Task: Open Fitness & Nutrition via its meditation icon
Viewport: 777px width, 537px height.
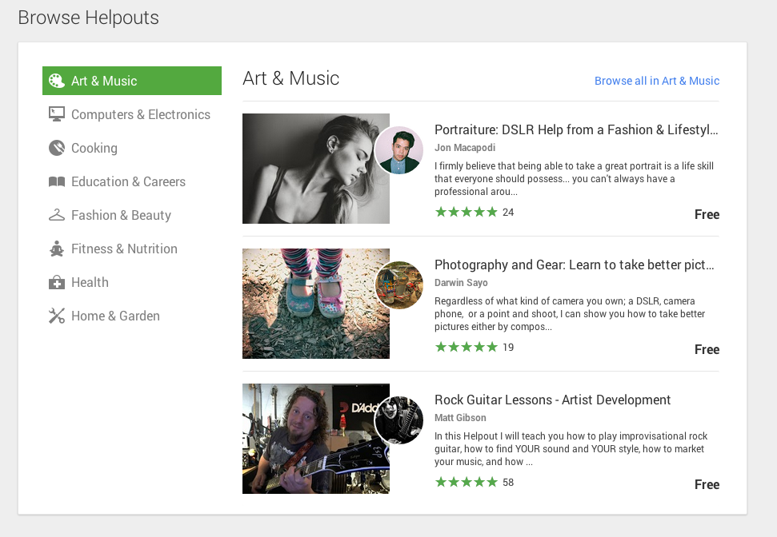Action: [x=57, y=249]
